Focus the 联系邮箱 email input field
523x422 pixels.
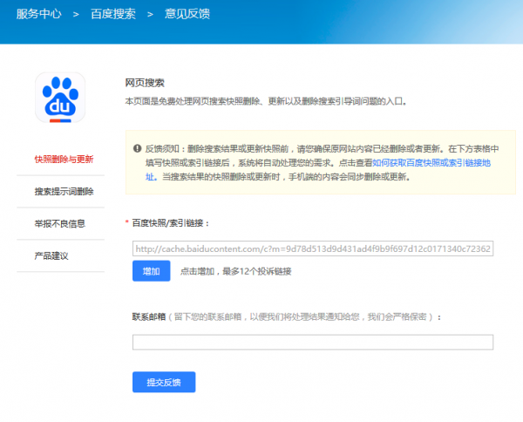click(x=313, y=342)
